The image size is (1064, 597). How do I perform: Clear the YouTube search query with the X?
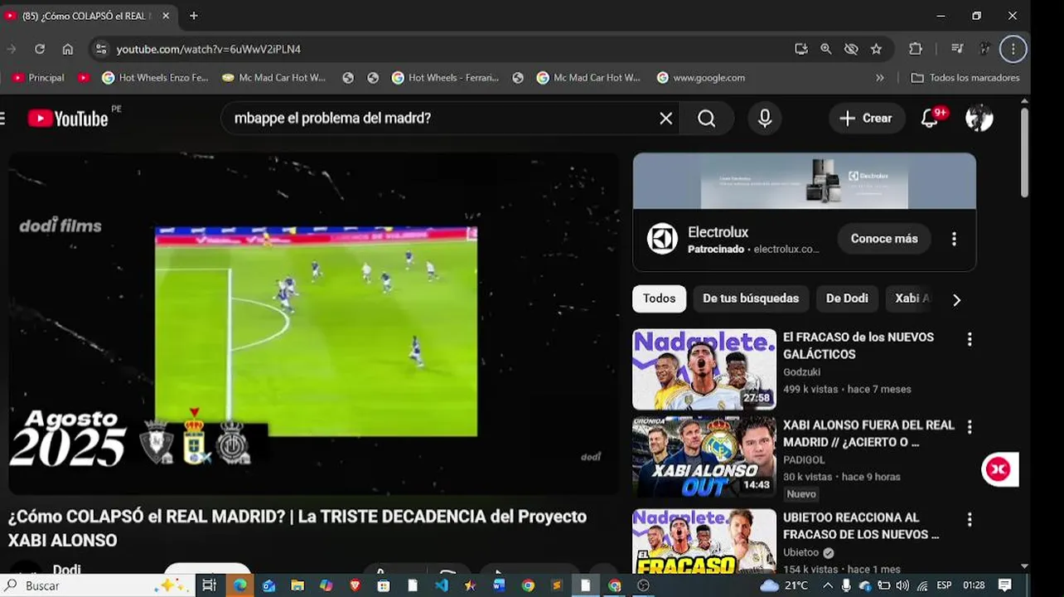tap(665, 119)
